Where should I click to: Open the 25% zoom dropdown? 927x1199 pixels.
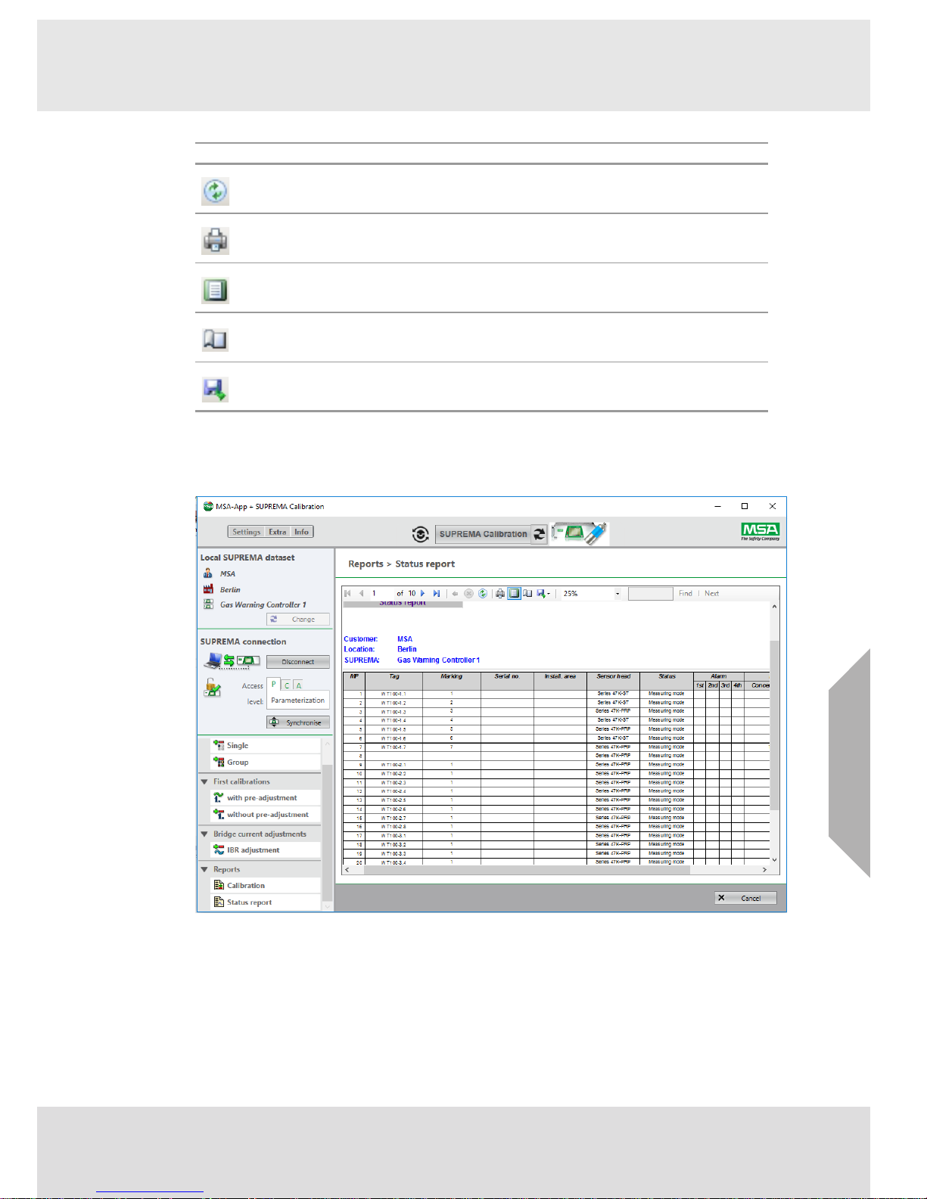click(x=617, y=594)
